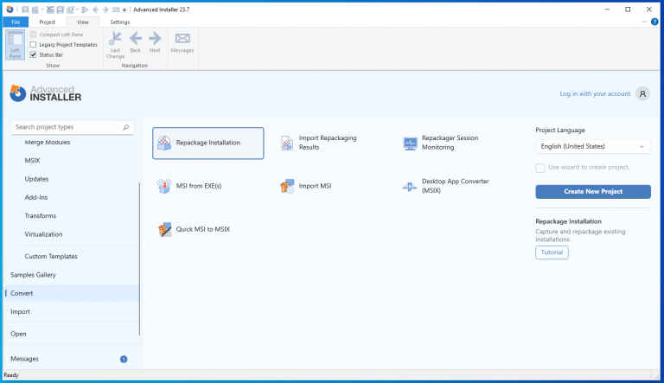
Task: Click the Messages notification badge
Action: coord(124,360)
